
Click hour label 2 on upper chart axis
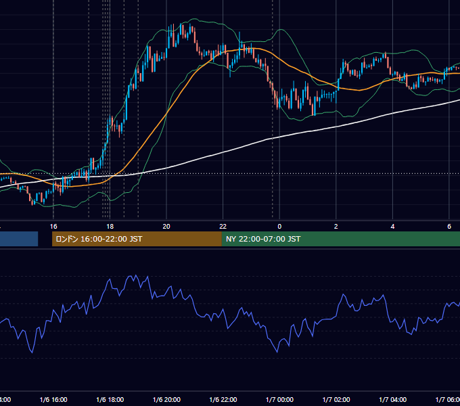tap(336, 227)
